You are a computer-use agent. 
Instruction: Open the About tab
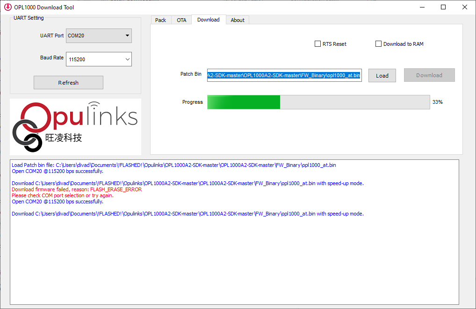(x=238, y=20)
